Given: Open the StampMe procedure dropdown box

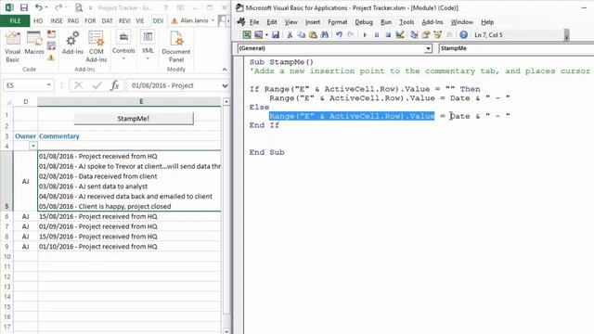Looking at the screenshot, I should pos(516,48).
